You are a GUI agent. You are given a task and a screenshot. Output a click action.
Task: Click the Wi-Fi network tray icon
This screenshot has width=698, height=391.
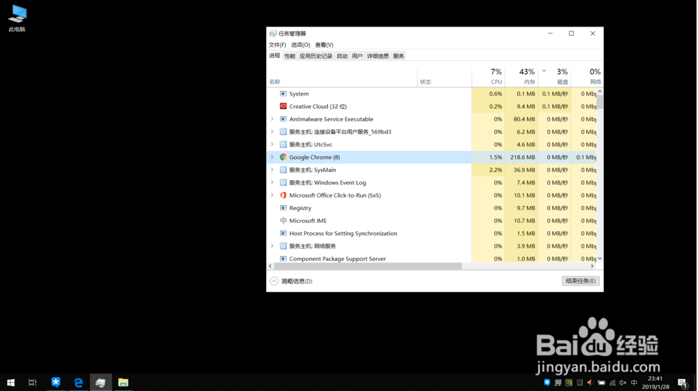(x=613, y=383)
